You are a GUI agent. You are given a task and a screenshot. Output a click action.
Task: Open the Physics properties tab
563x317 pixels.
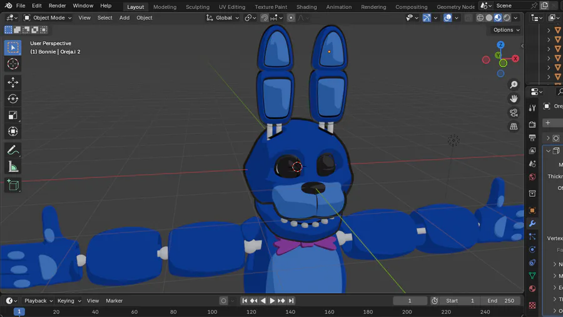[532, 249]
